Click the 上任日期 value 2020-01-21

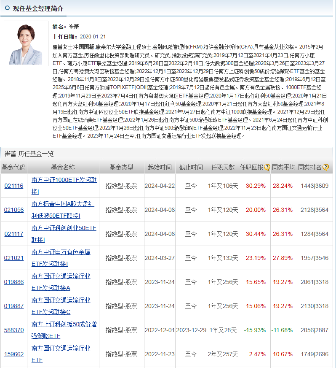(x=93, y=37)
